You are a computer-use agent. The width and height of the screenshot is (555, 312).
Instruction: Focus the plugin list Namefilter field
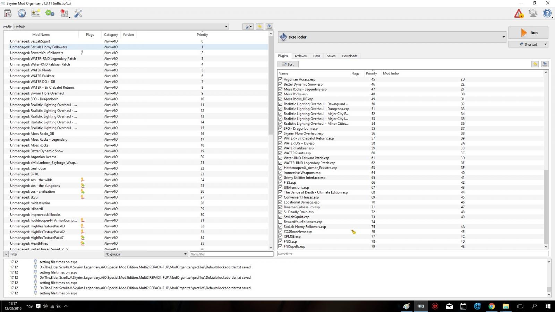pos(413,254)
